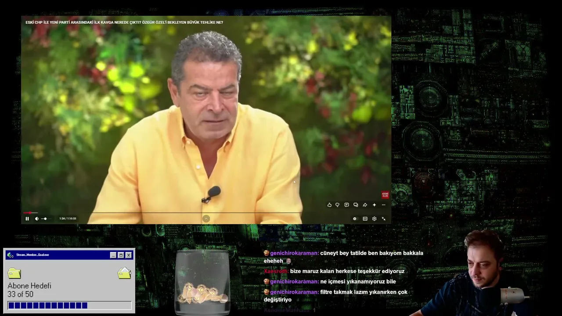Click the folder with documents icon in Stream_Member_Goal
The height and width of the screenshot is (316, 562).
[x=124, y=273]
